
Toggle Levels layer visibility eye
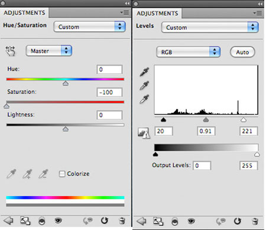click(x=191, y=221)
